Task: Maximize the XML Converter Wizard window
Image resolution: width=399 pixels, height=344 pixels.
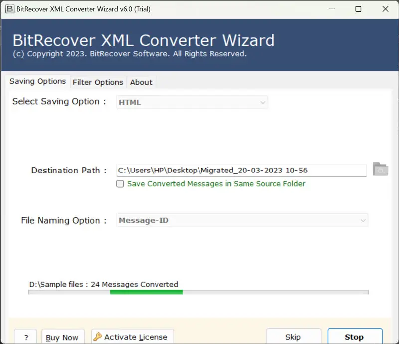Action: point(358,9)
